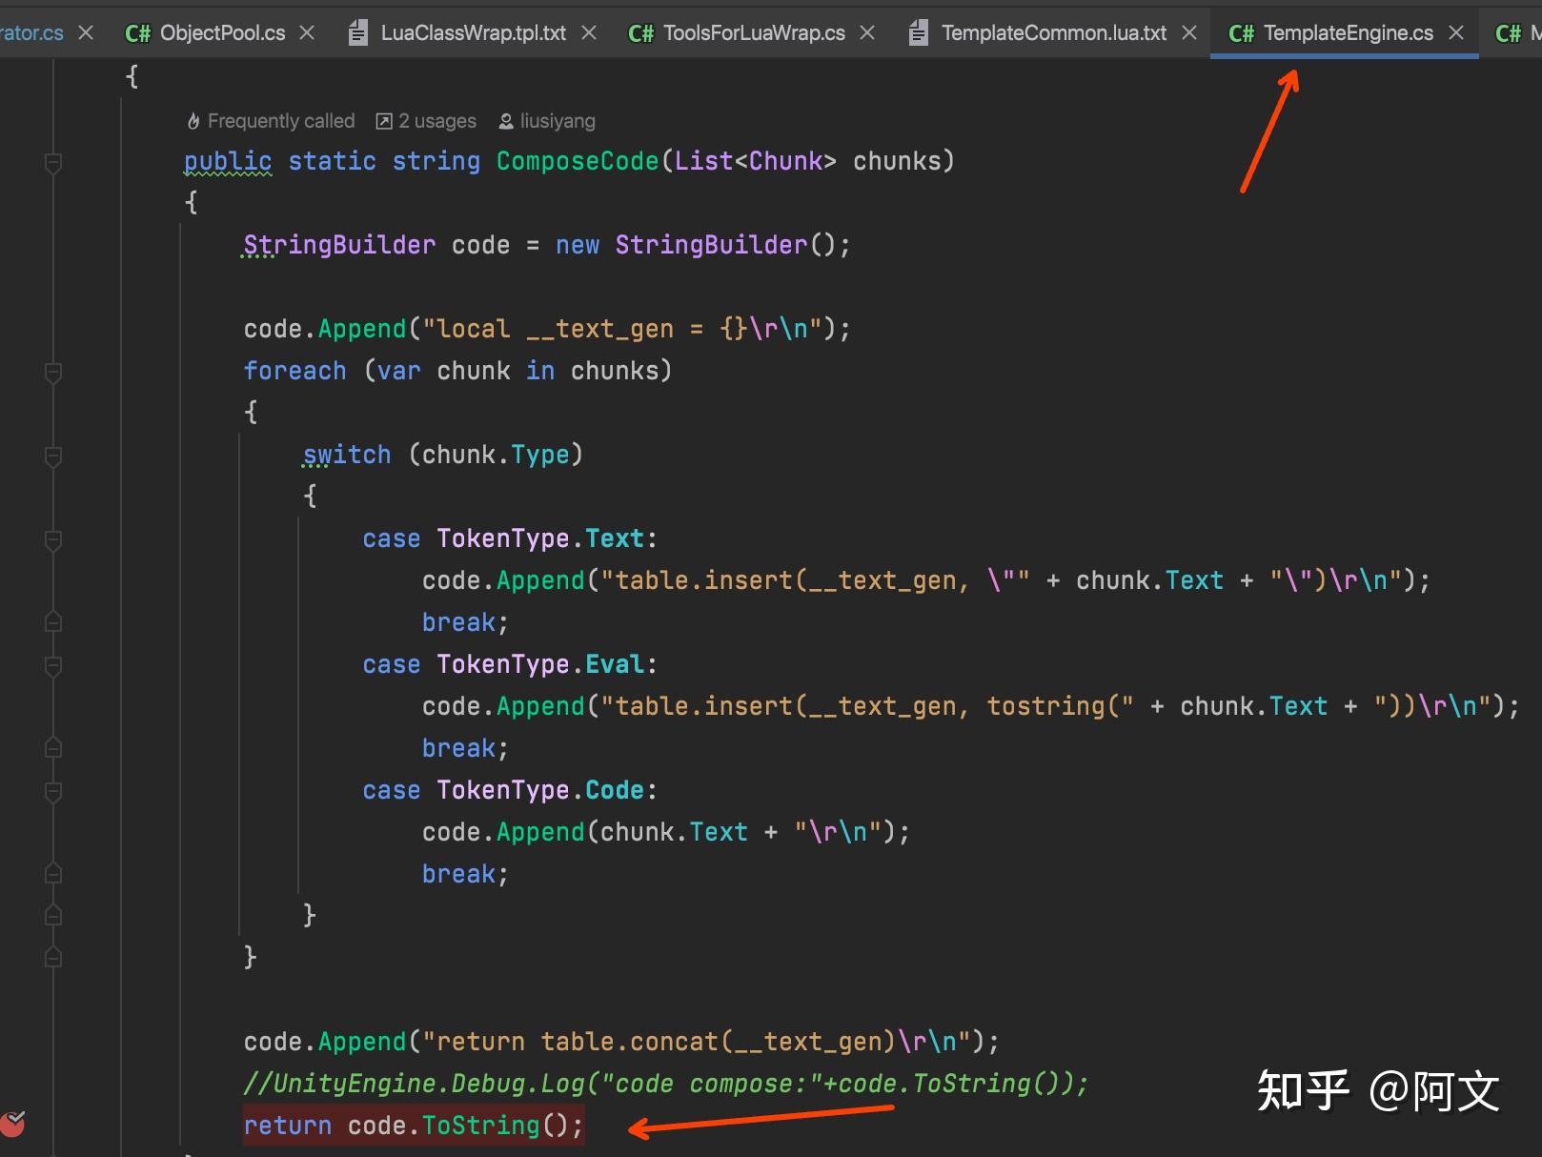Screen dimensions: 1542x1157
Task: Open the LuaClassWrap.tpl.txt tab
Action: click(473, 33)
